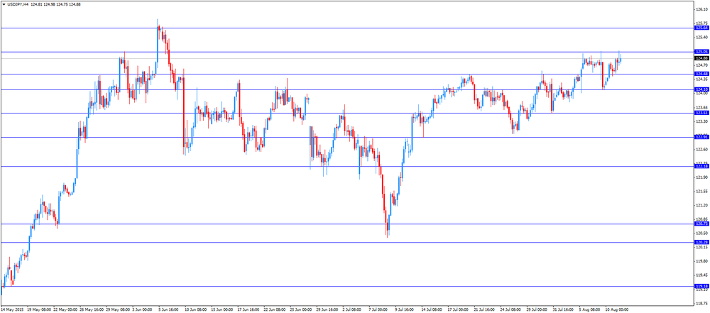Click 124.70 on the price scale
This screenshot has height=313, width=710.
[702, 65]
